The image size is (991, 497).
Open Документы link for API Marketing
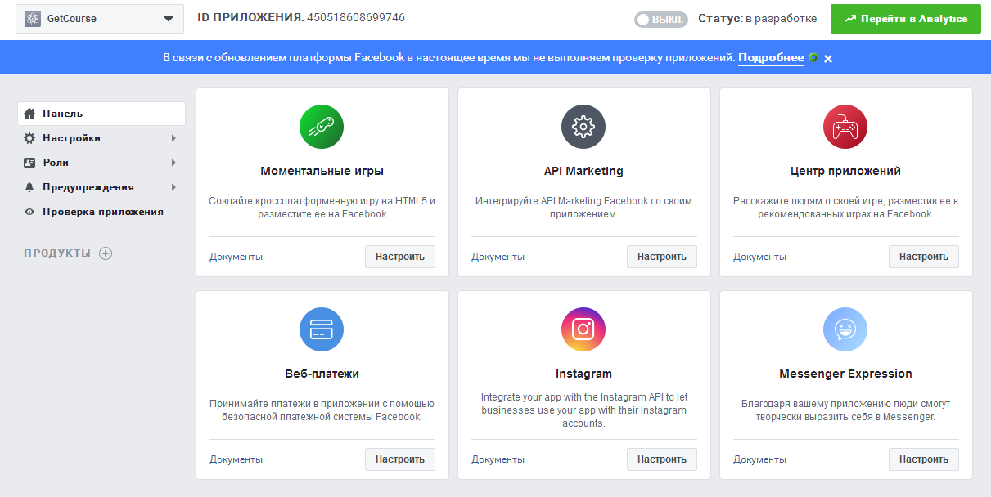click(x=498, y=257)
